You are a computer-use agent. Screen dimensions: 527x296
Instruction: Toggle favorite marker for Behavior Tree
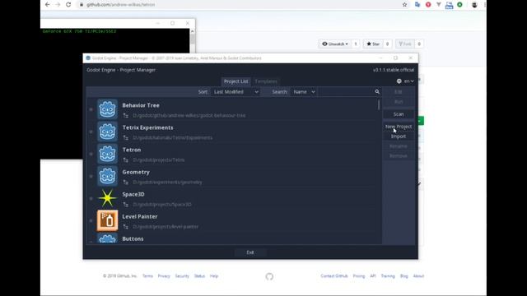point(91,109)
